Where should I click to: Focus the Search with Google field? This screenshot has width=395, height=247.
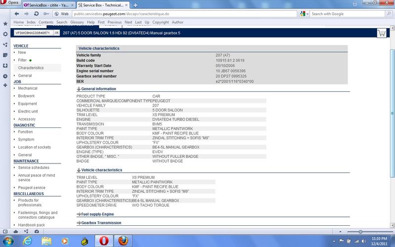pos(348,14)
